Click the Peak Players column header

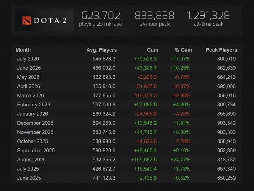[221, 50]
